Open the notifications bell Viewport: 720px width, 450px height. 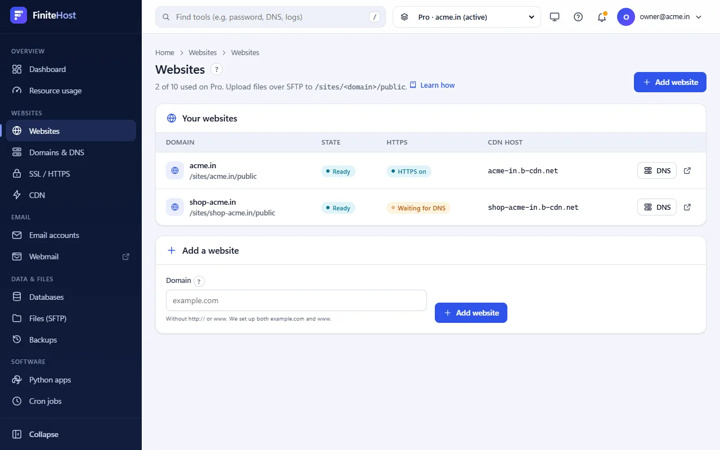602,17
